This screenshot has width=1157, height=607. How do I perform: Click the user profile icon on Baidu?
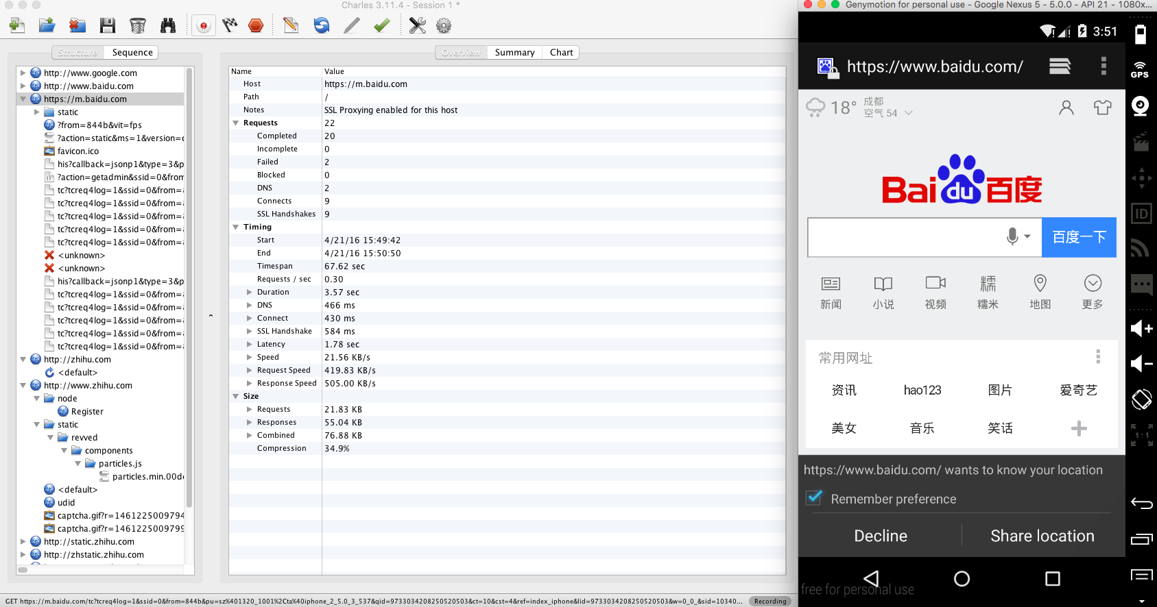1066,108
